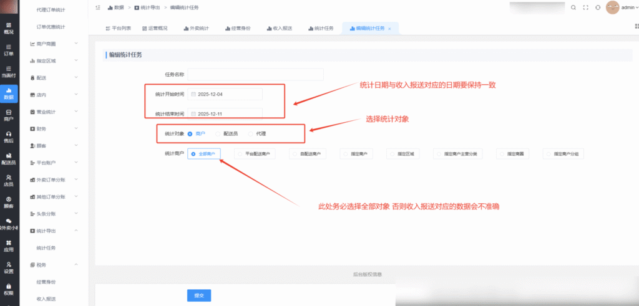Open 订单 orders in left sidebar
Image resolution: width=639 pixels, height=306 pixels.
(x=9, y=50)
